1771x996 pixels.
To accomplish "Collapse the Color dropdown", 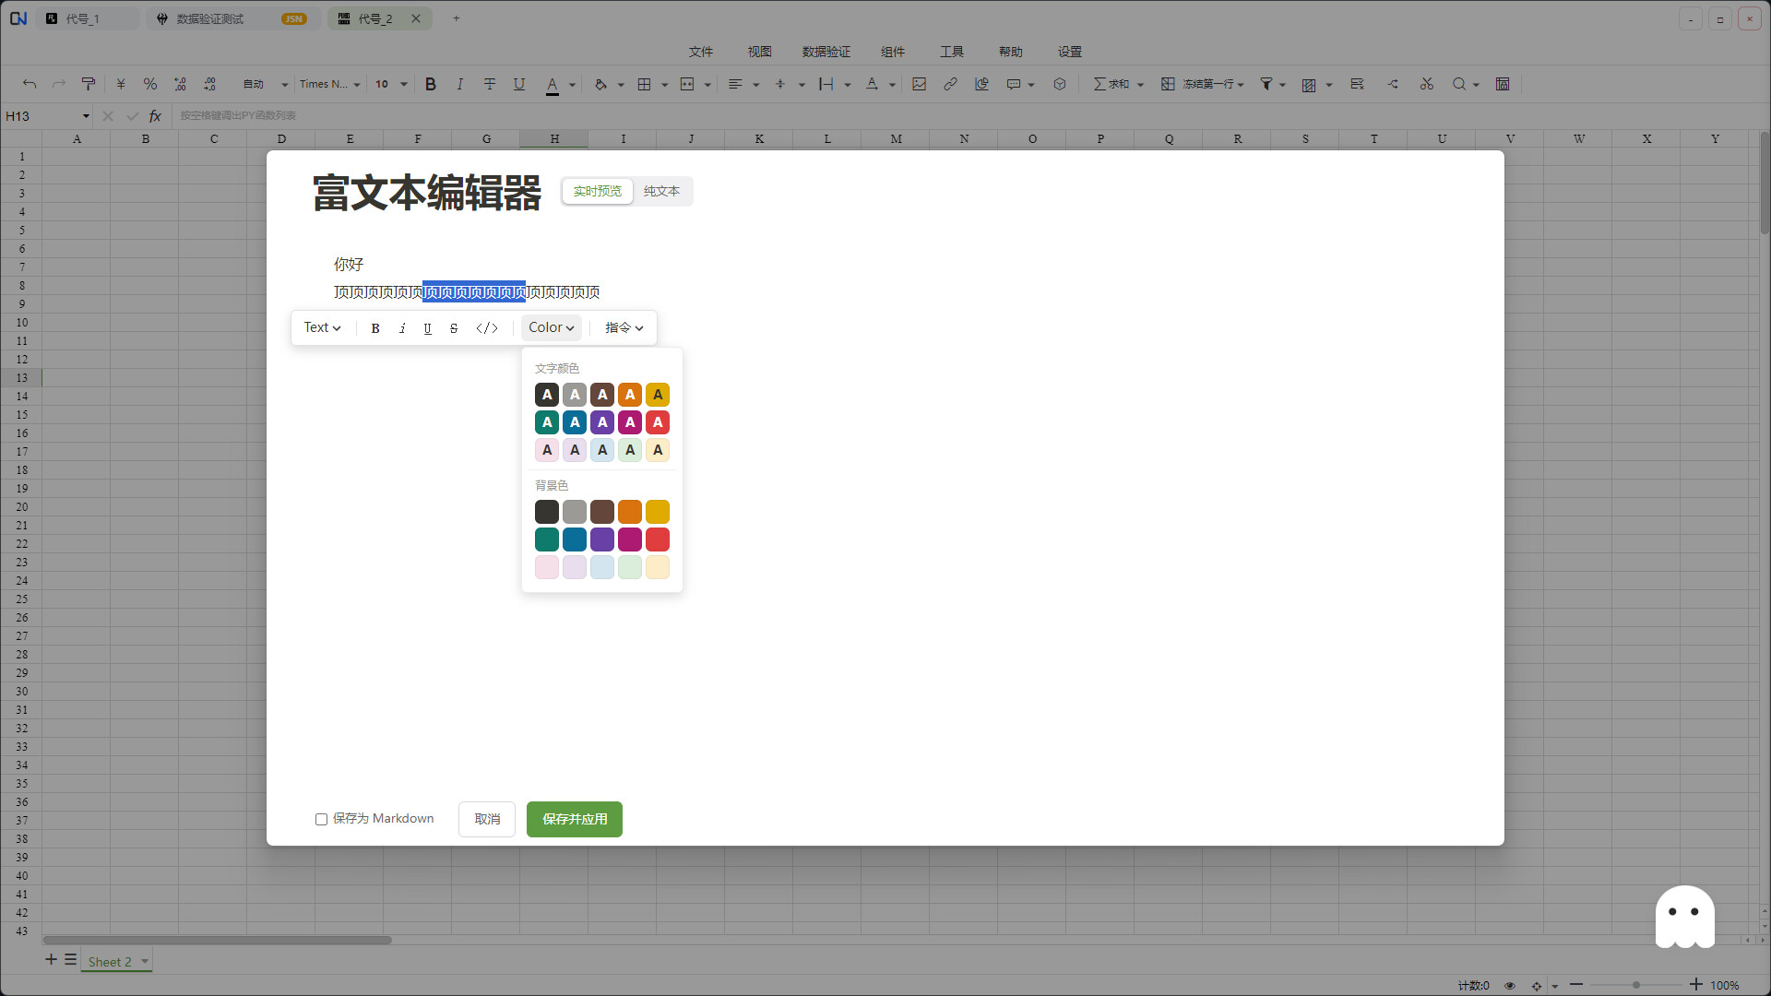I will pos(551,327).
